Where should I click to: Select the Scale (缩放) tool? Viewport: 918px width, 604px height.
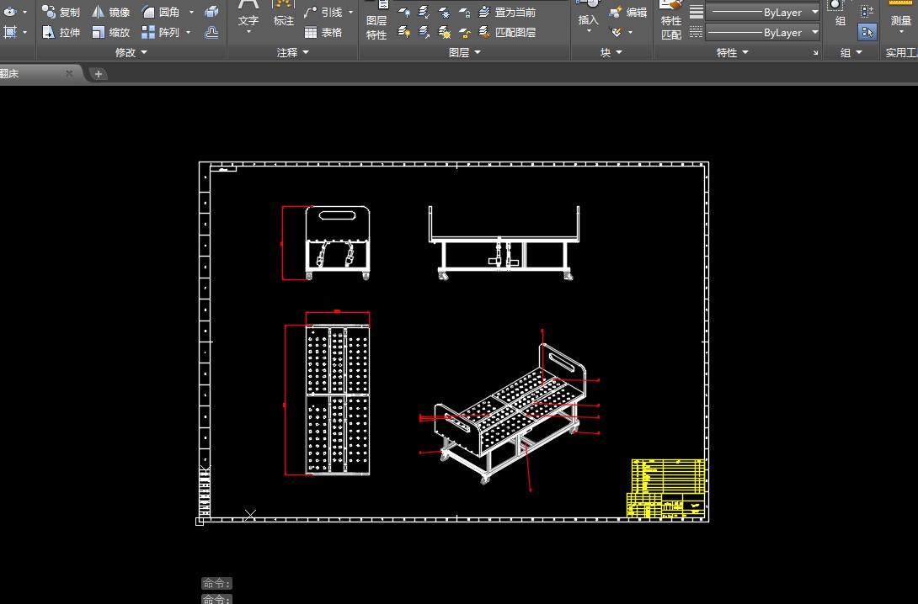pyautogui.click(x=110, y=32)
